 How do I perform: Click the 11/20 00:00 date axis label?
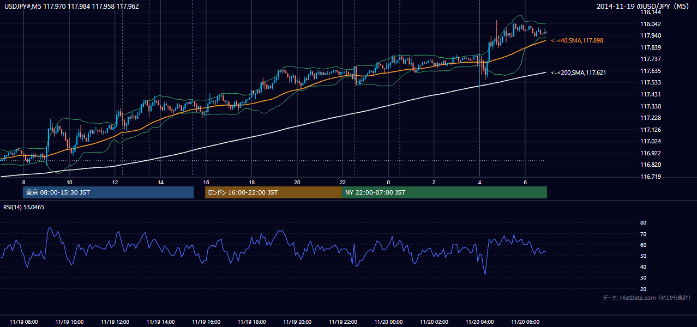(x=388, y=322)
